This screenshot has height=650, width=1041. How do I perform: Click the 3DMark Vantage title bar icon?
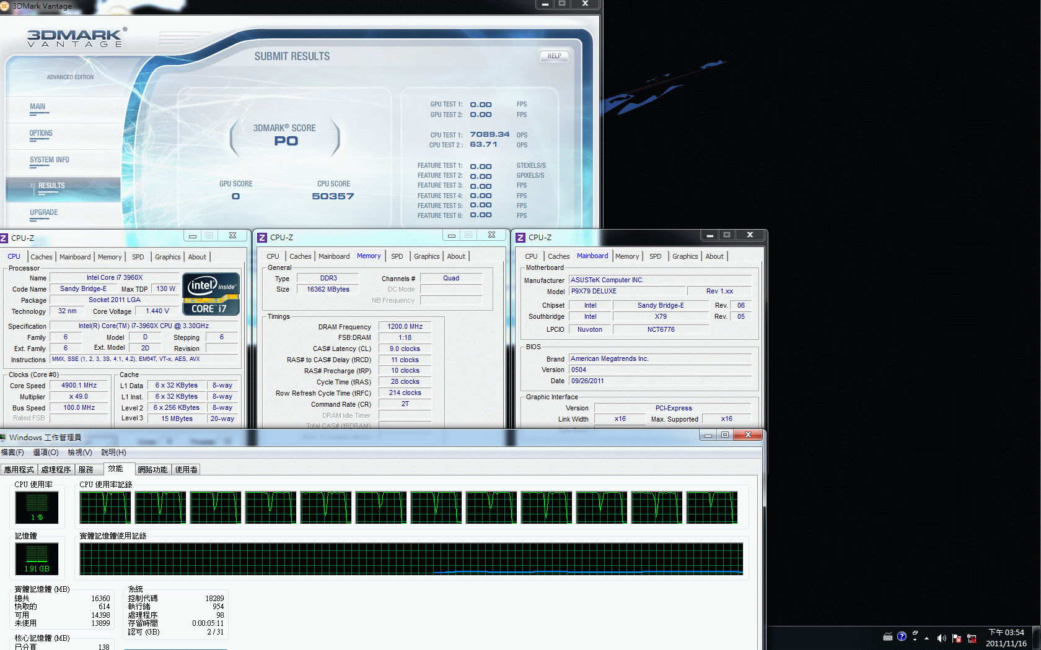pos(4,6)
